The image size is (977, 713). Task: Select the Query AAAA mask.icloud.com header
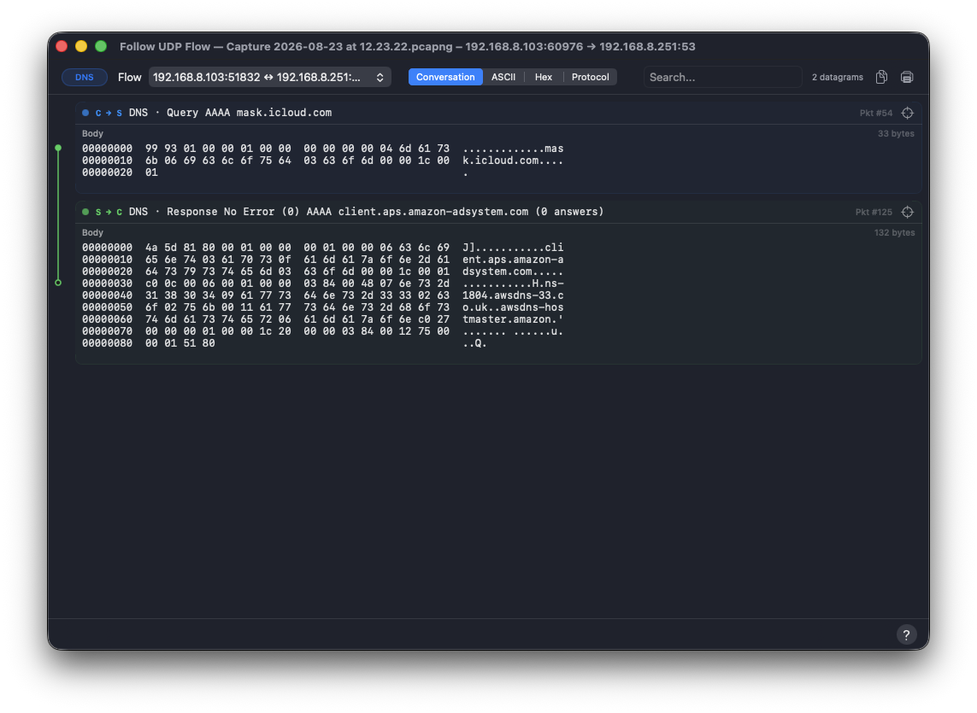(497, 113)
